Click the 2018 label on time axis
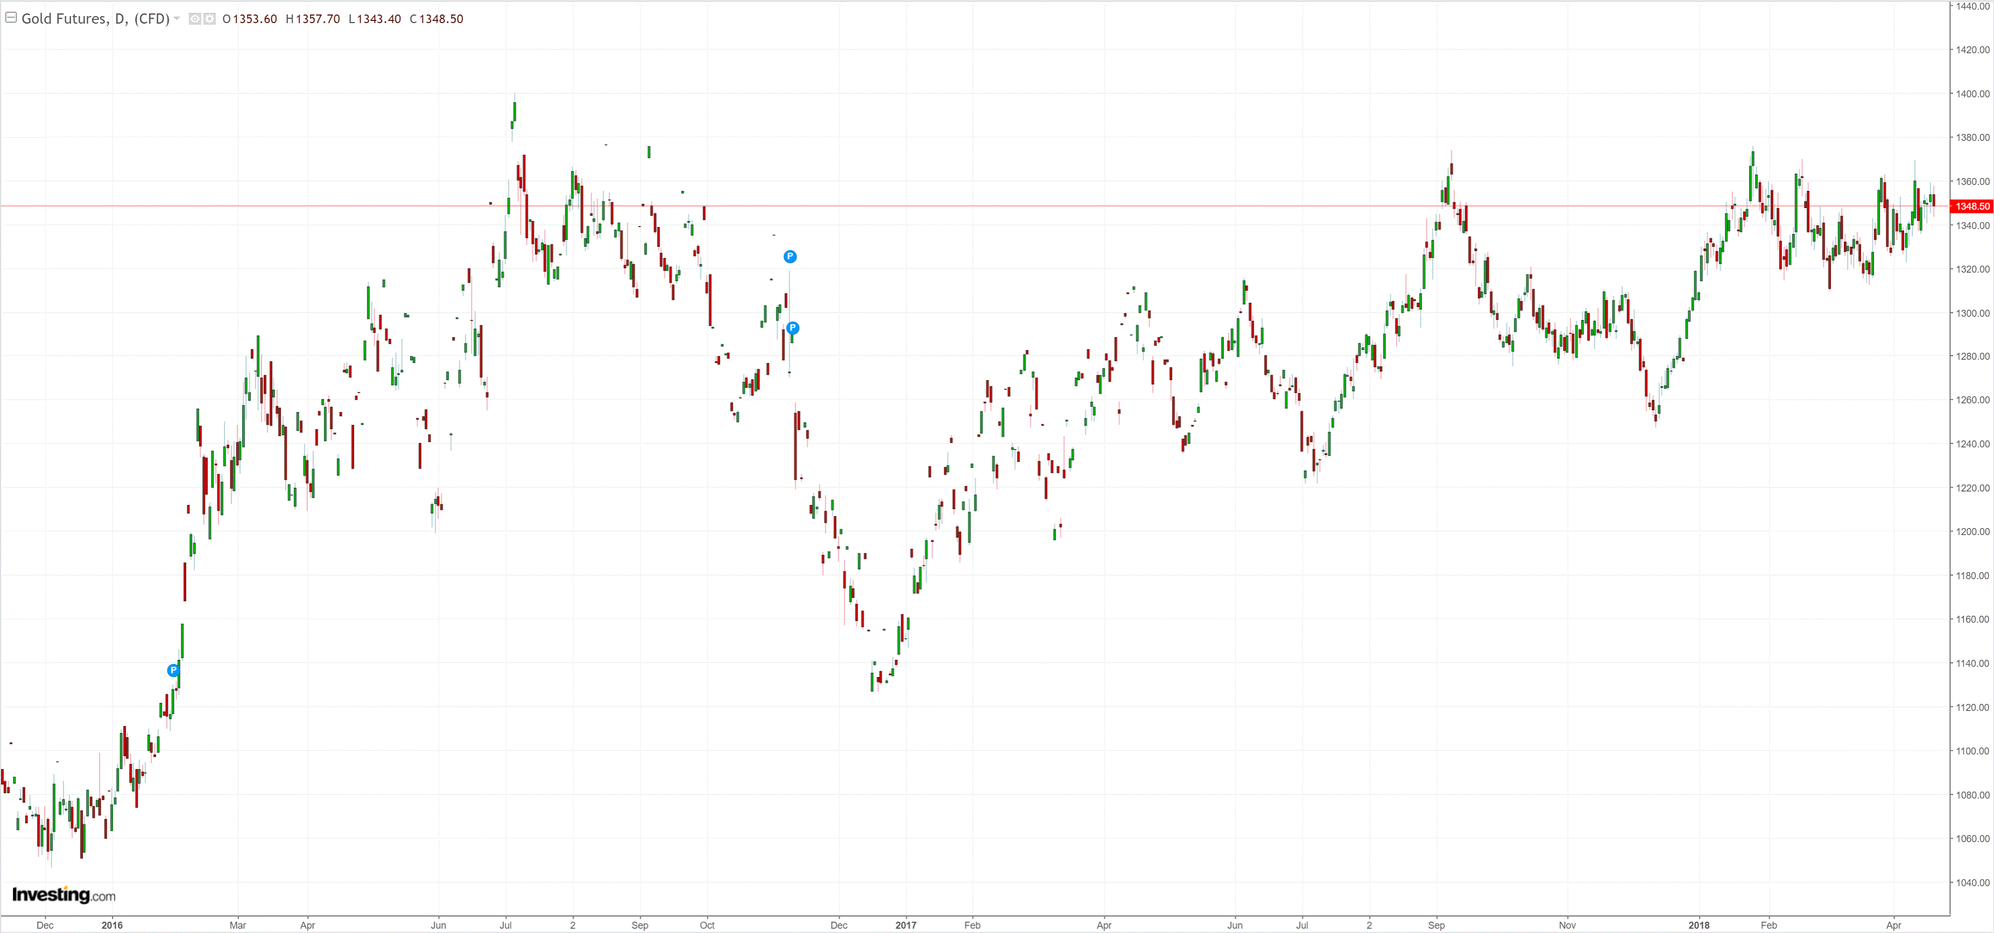1994x933 pixels. (x=1699, y=925)
